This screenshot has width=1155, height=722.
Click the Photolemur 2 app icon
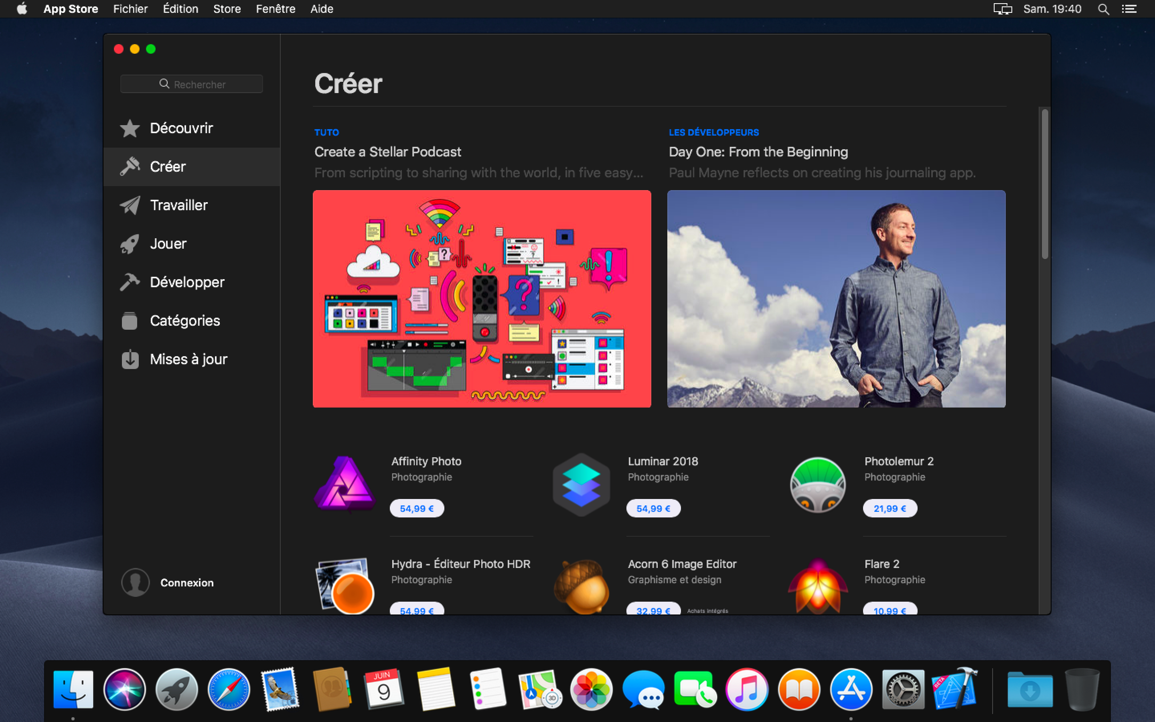(818, 484)
